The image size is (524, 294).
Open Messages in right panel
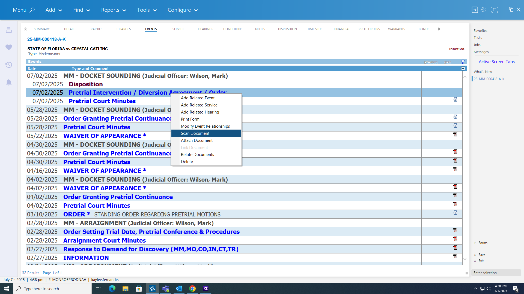481,52
